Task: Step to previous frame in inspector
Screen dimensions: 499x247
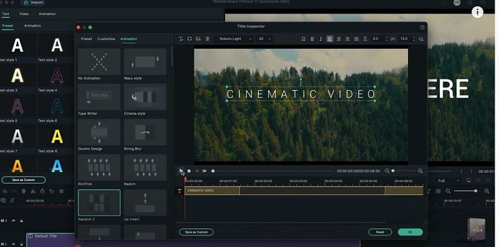Action: pos(197,171)
